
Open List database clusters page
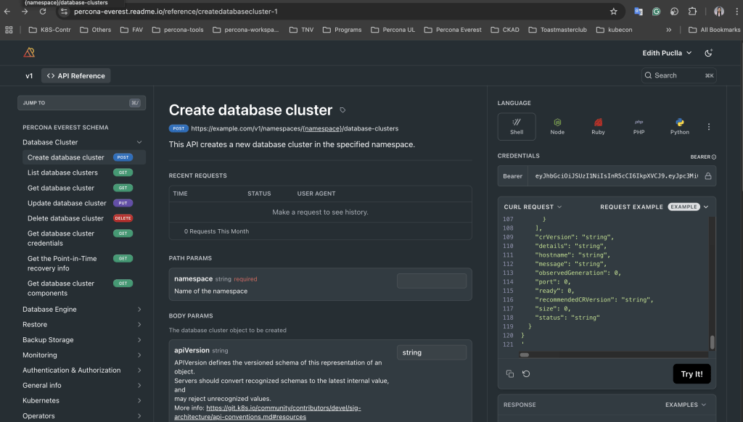pyautogui.click(x=62, y=173)
